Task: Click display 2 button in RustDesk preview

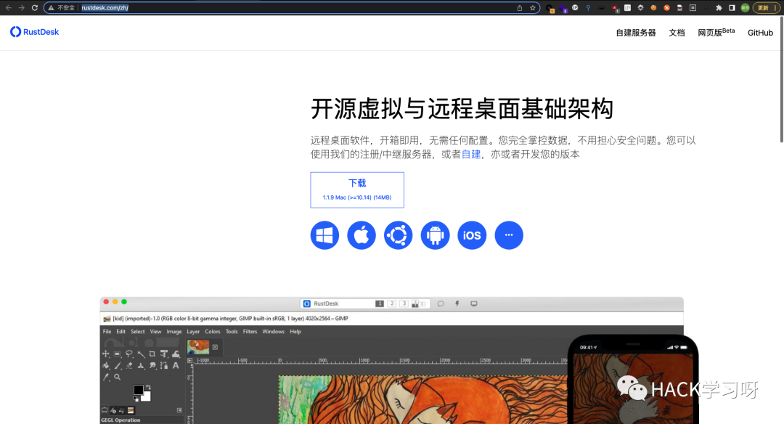Action: (392, 303)
